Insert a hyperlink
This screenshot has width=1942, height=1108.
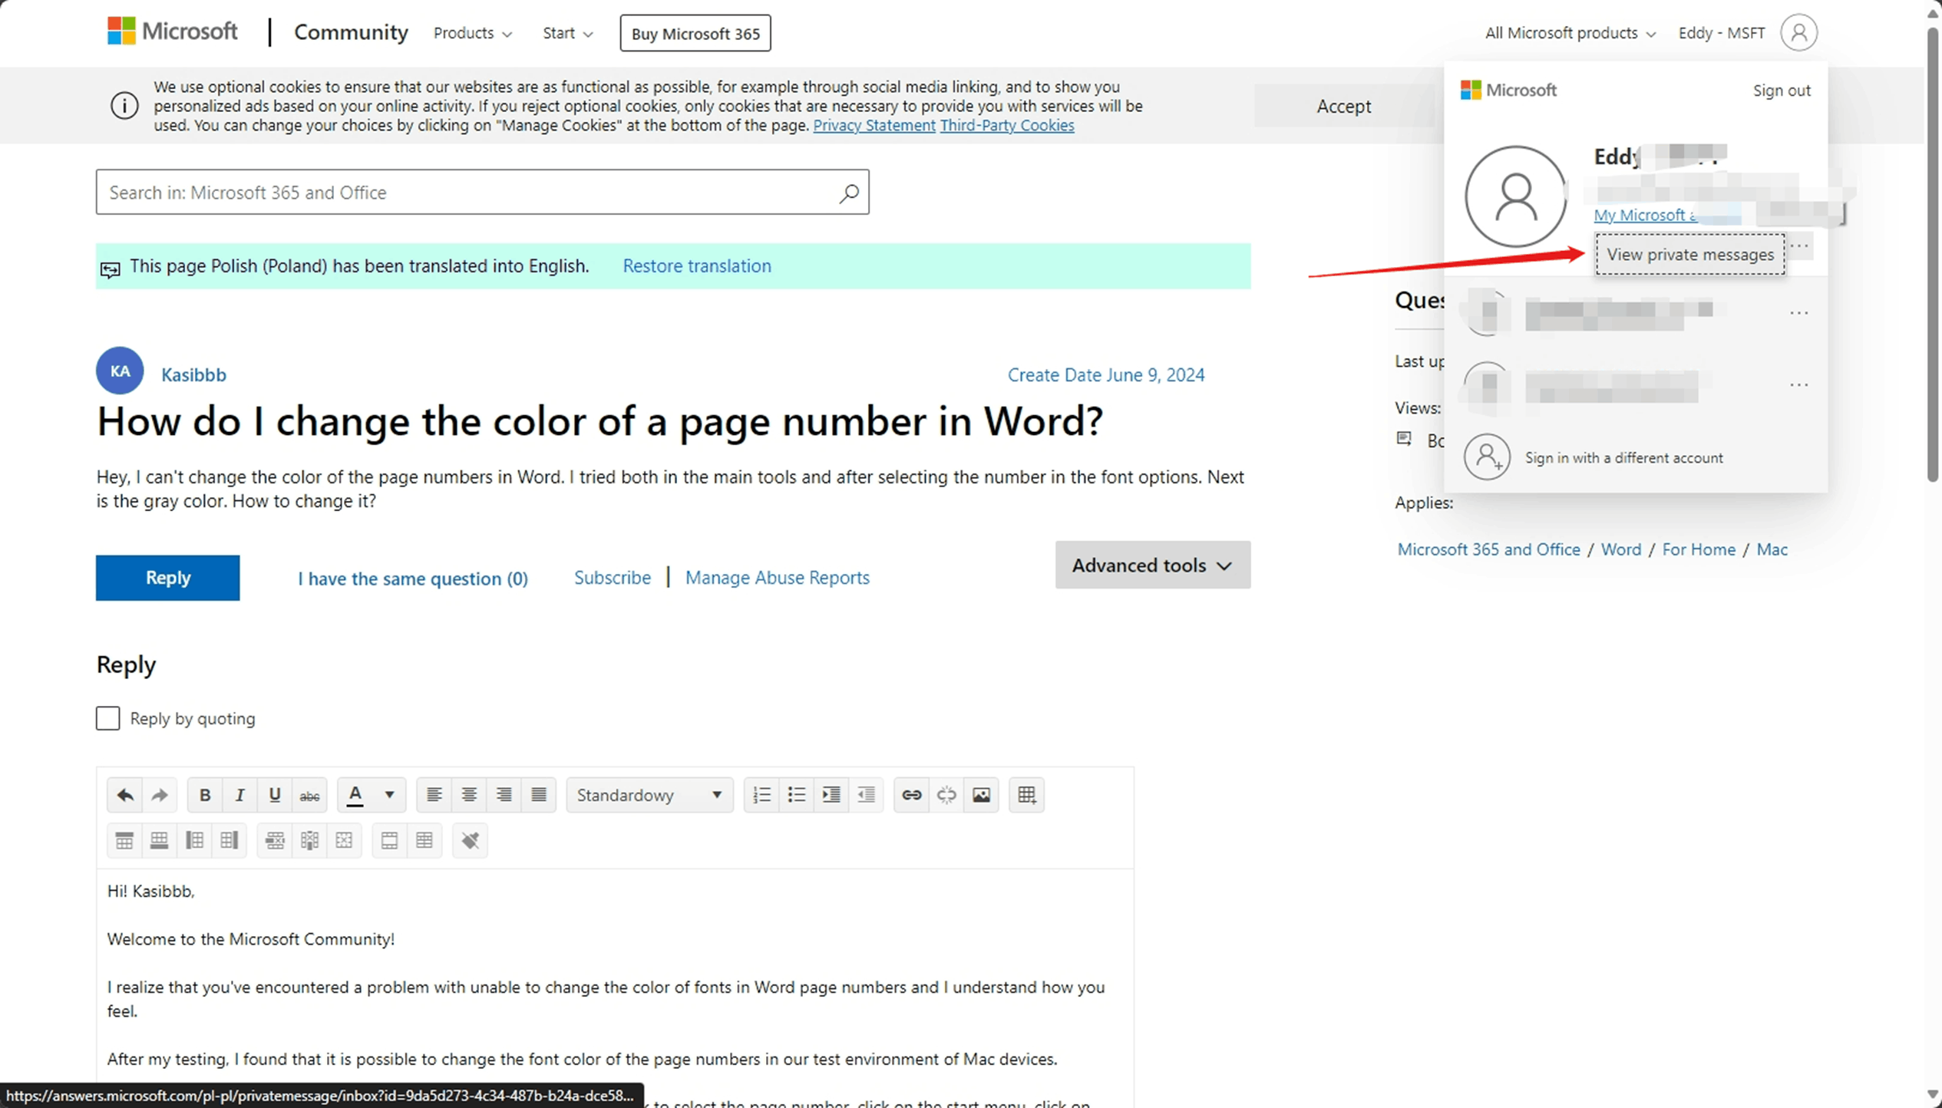(x=911, y=795)
